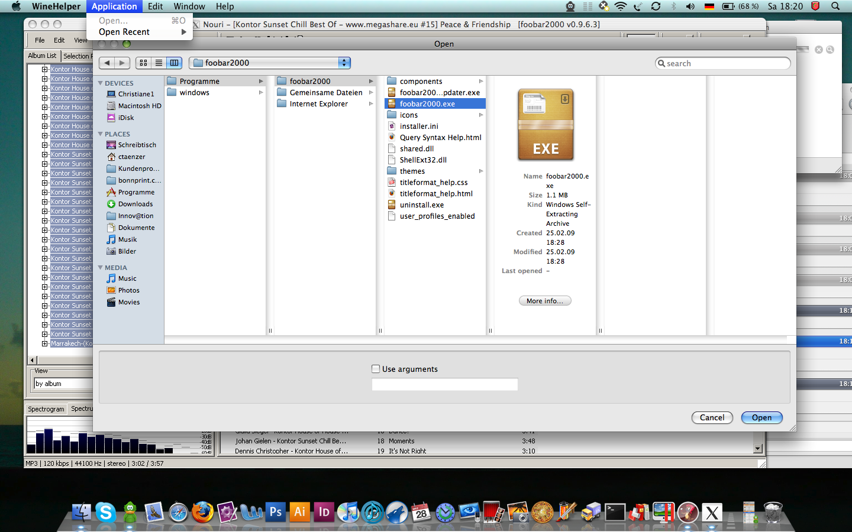Launch Photoshop from the Dock
The height and width of the screenshot is (532, 852).
[275, 512]
